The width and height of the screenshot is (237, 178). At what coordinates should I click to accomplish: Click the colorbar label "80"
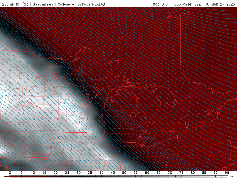[193, 173]
